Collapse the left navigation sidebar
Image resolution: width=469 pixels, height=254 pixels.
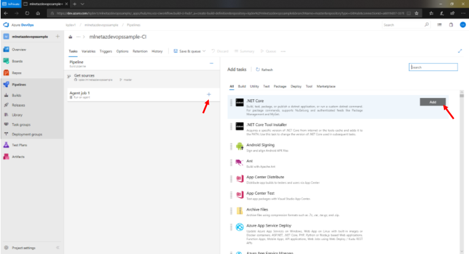point(58,247)
